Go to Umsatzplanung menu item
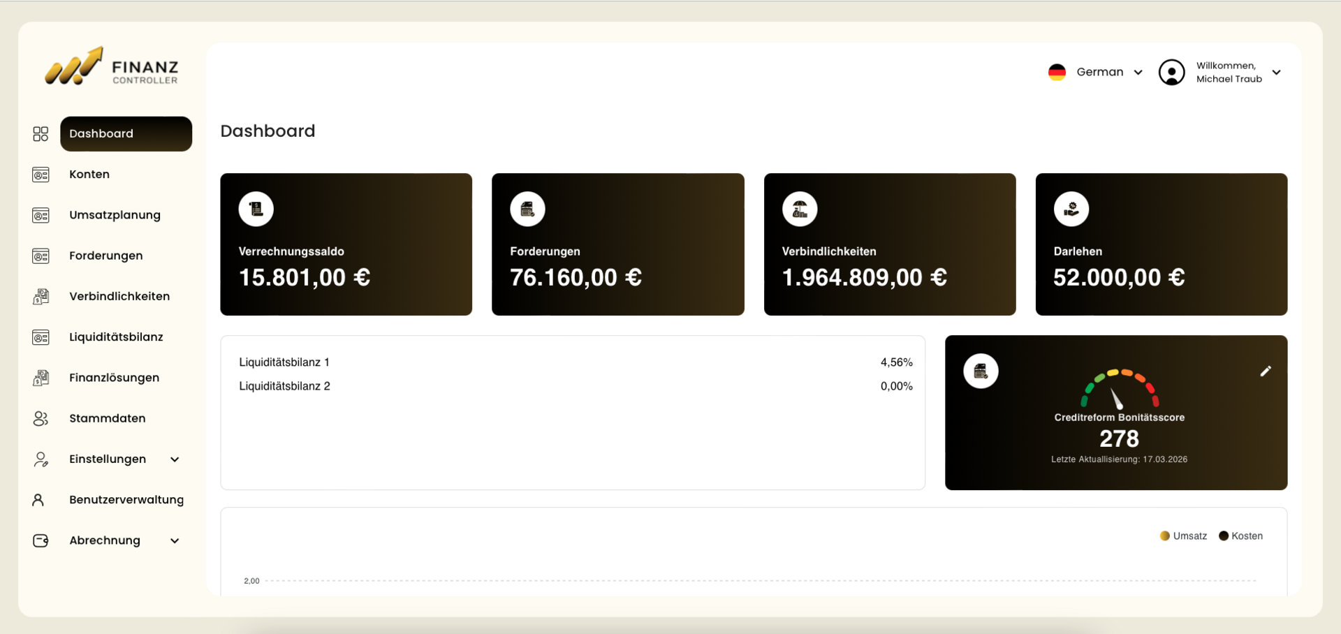This screenshot has height=634, width=1341. [x=115, y=215]
